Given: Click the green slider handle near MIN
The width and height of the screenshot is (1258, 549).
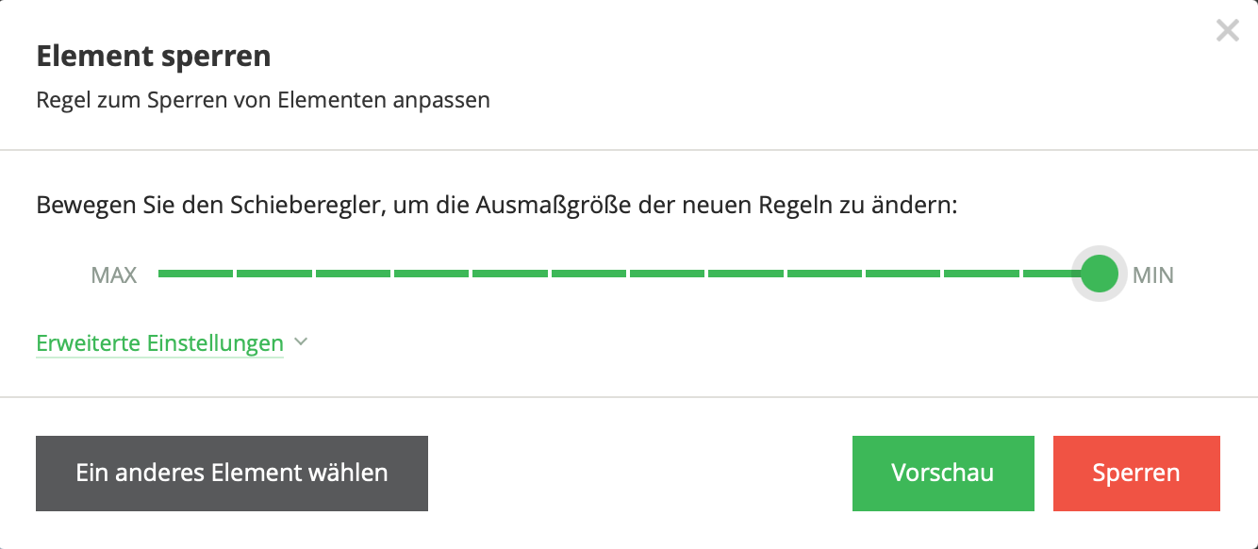Looking at the screenshot, I should [x=1100, y=274].
